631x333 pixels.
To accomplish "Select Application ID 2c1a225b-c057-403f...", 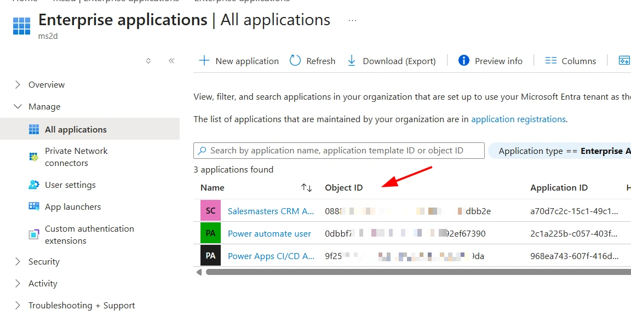I will (573, 233).
